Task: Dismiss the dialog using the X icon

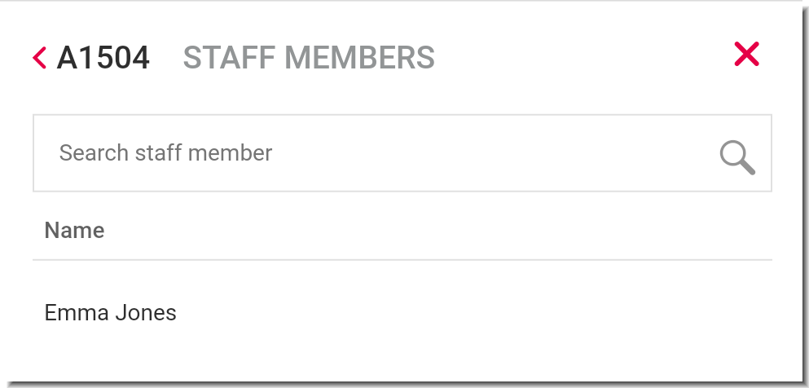Action: [746, 54]
